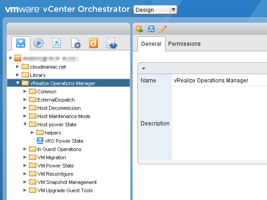Collapse the General section panel arrow
Screen dimensions: 267x200
point(143,69)
